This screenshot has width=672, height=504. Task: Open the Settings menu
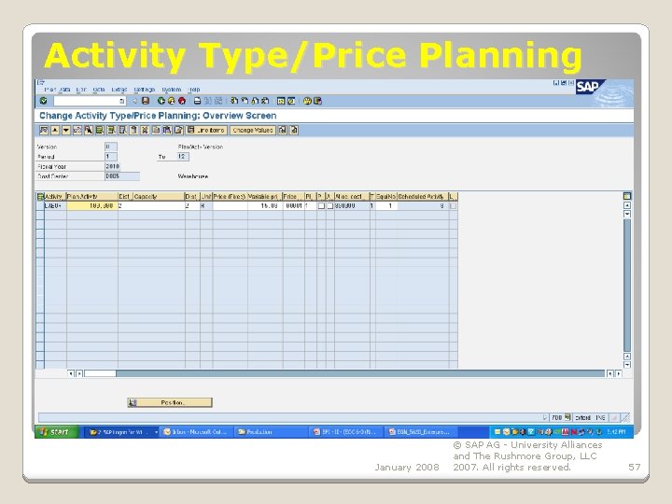pyautogui.click(x=145, y=90)
